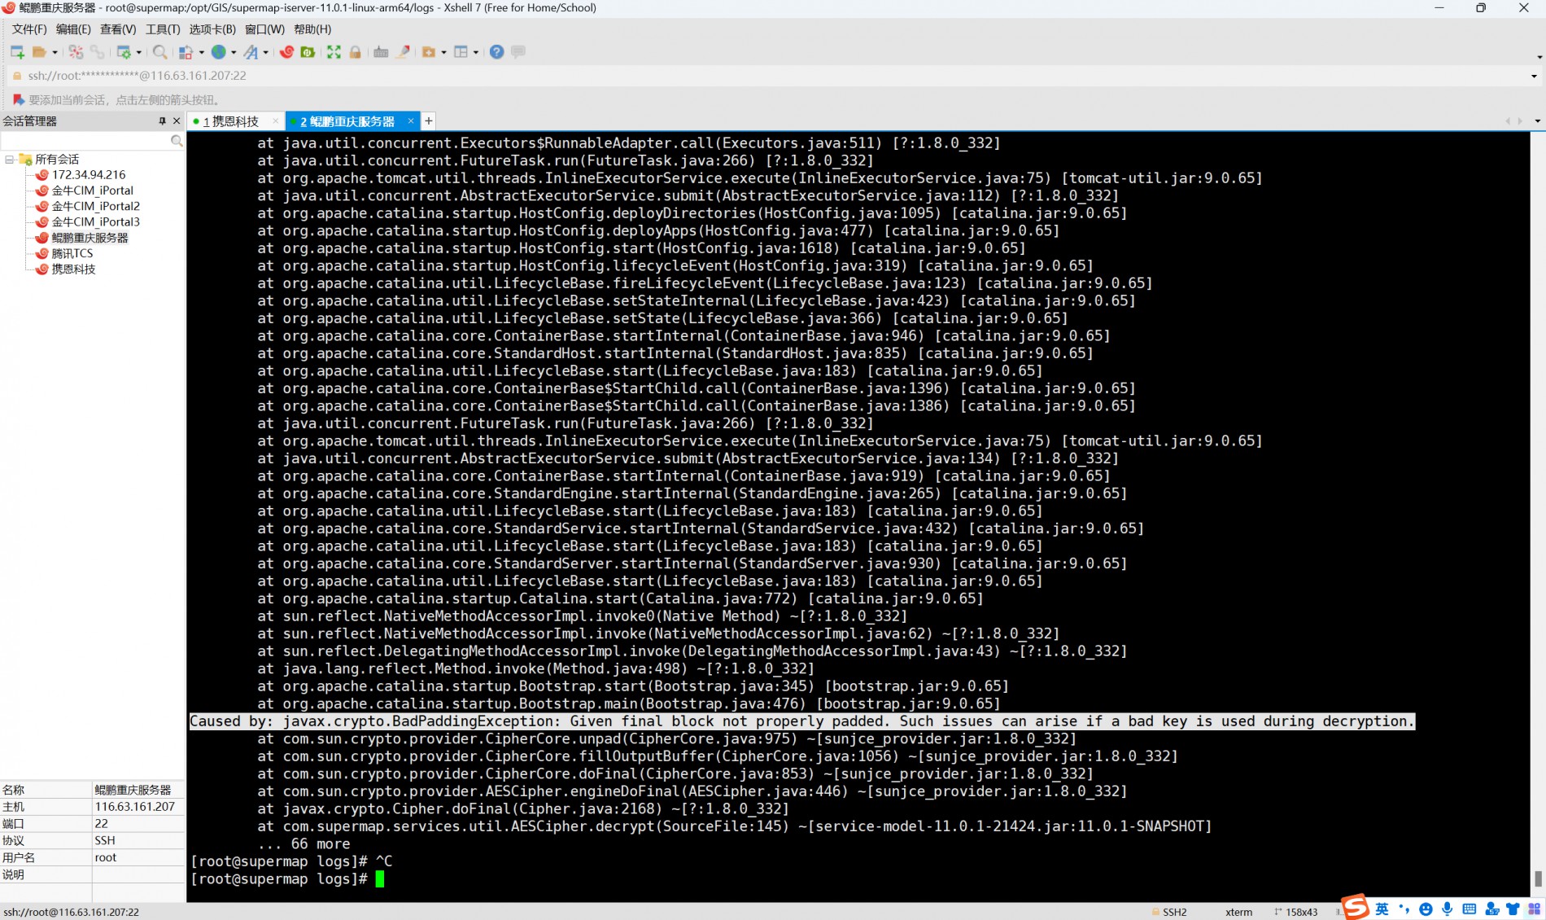
Task: Click the New folder toolbar icon
Action: [x=429, y=52]
